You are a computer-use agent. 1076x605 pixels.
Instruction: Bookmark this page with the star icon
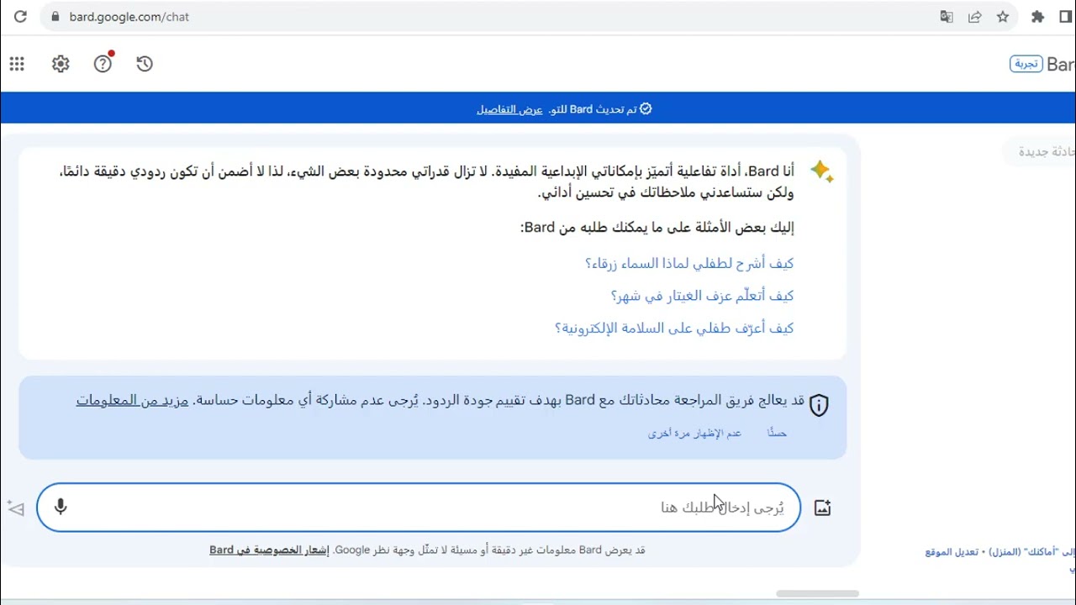[x=1003, y=17]
